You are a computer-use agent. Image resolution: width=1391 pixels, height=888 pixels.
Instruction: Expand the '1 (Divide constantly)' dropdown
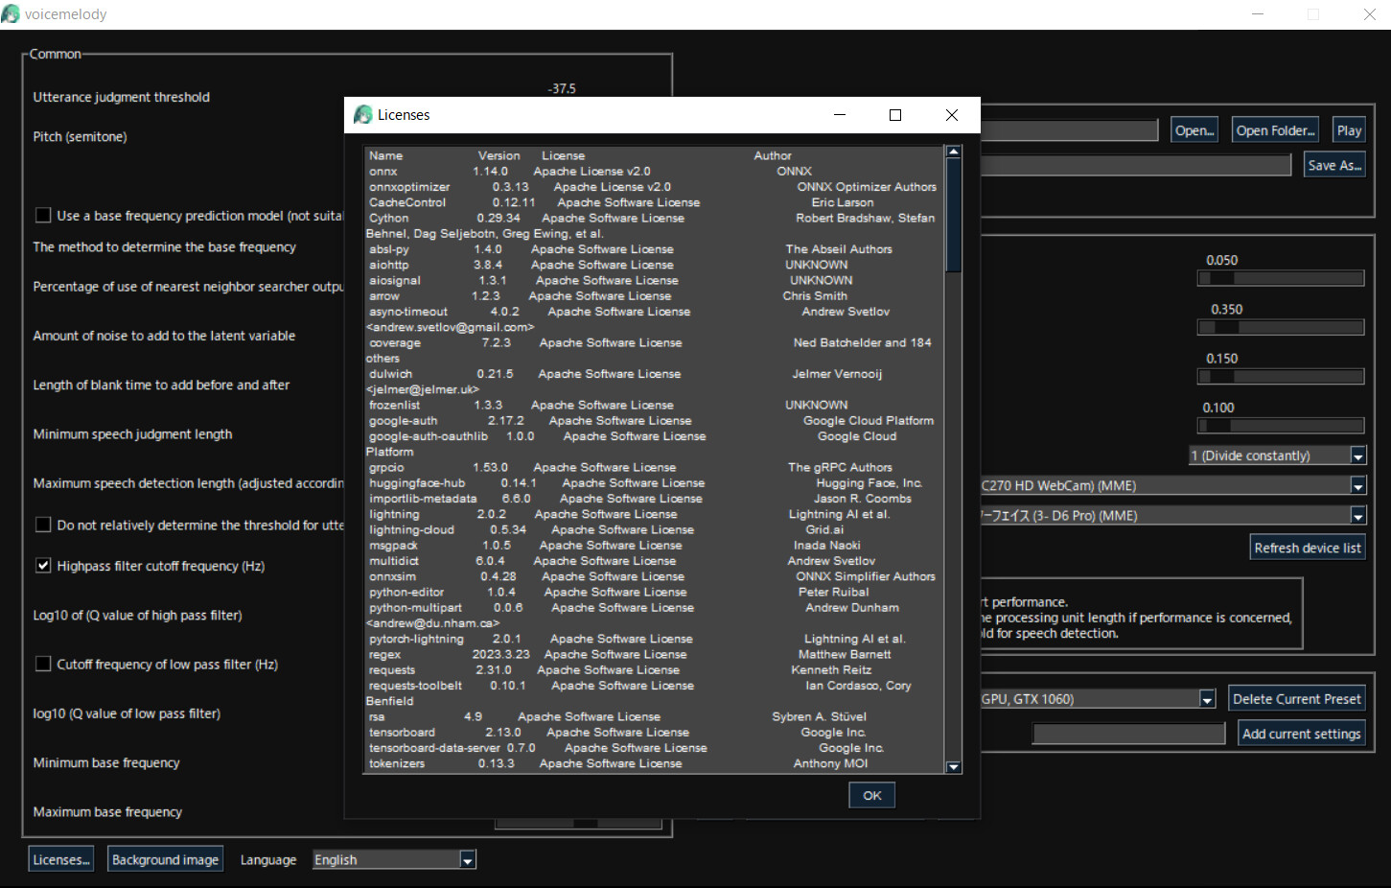pyautogui.click(x=1358, y=455)
